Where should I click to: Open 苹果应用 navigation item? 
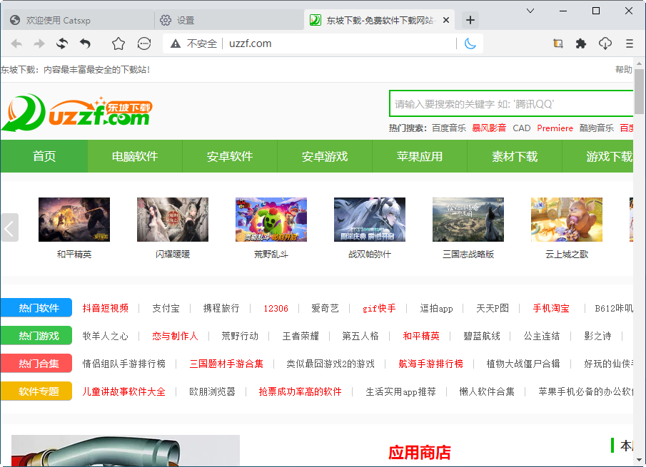pyautogui.click(x=420, y=156)
